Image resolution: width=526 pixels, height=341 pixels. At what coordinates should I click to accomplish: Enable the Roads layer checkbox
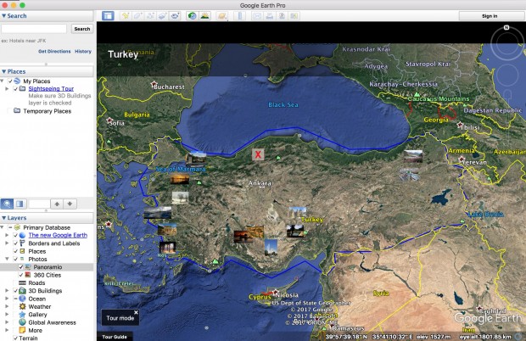coord(15,283)
